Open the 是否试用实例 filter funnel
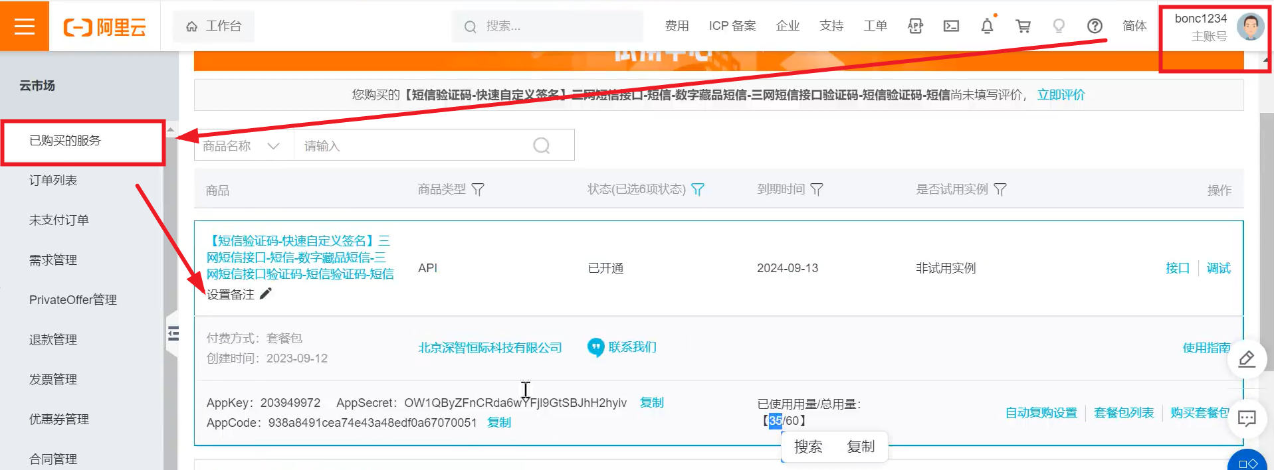 [1000, 190]
